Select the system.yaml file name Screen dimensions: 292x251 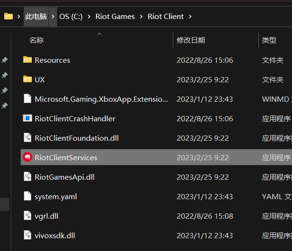coord(56,197)
